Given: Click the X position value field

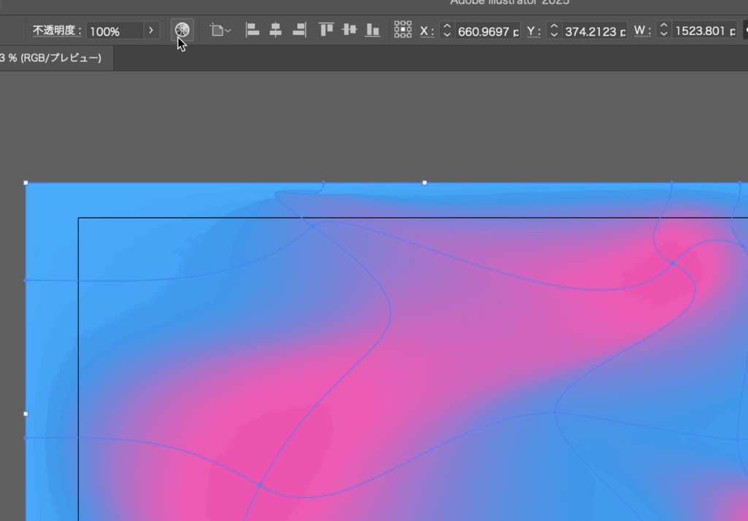Looking at the screenshot, I should coord(487,31).
